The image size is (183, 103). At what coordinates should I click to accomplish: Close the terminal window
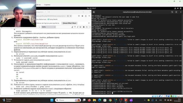[x=181, y=12]
